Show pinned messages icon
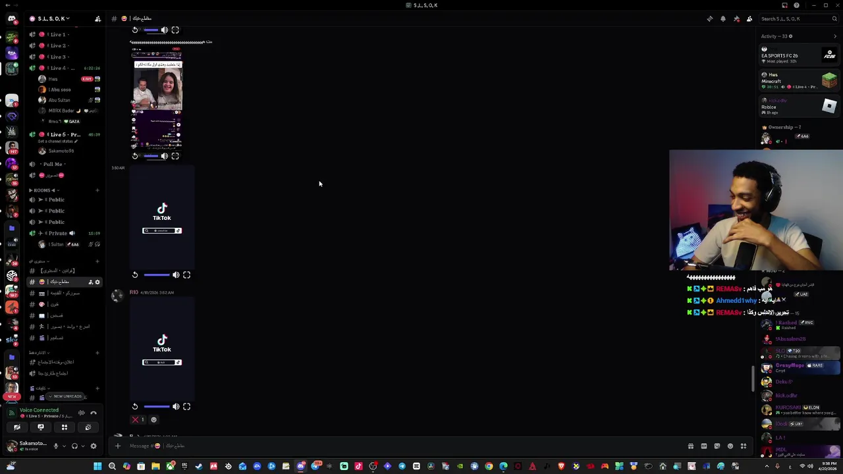This screenshot has height=474, width=843. (x=736, y=18)
